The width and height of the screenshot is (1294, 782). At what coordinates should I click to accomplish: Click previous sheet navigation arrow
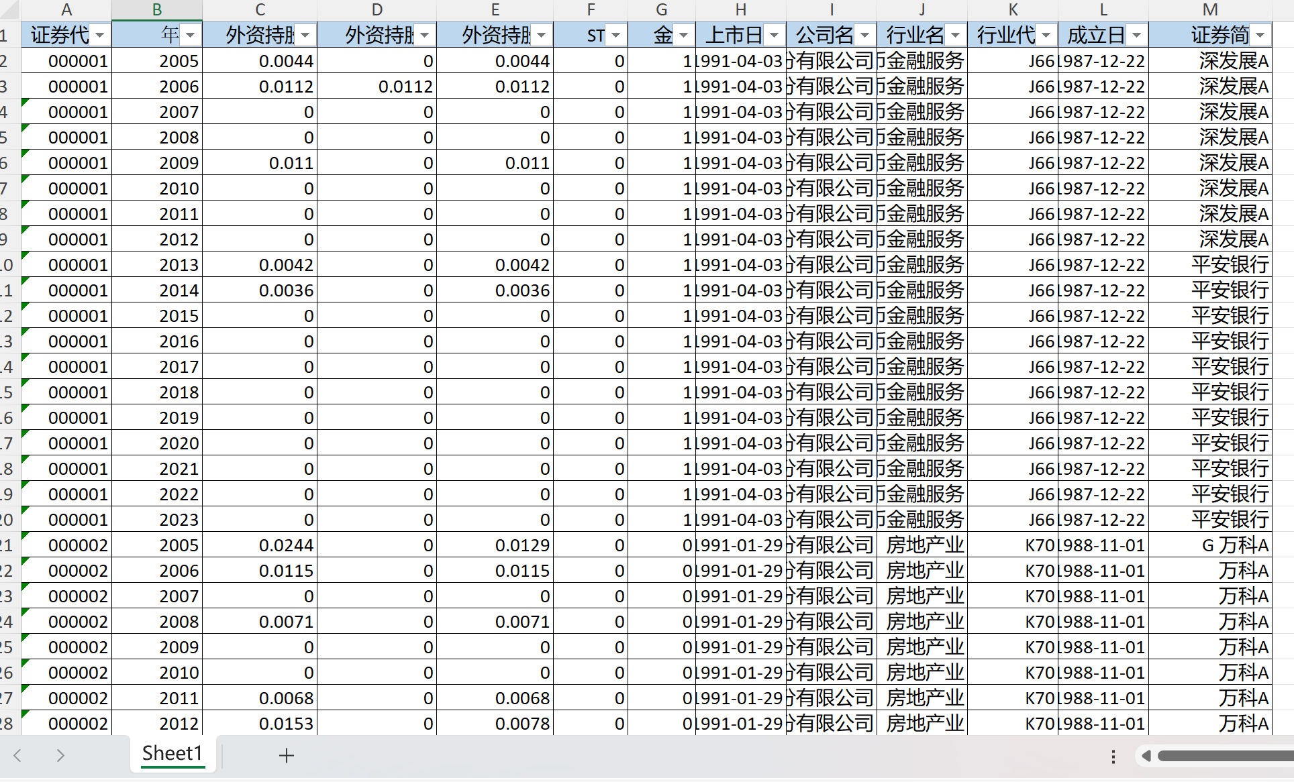(18, 756)
